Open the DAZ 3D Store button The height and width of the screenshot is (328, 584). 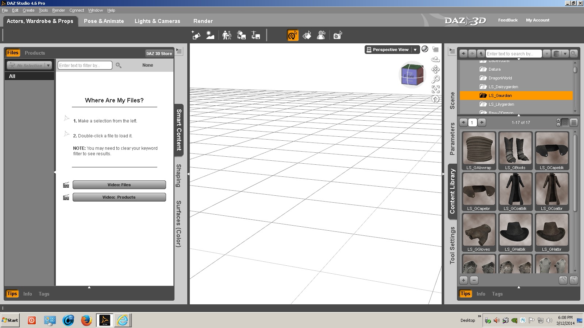tap(159, 54)
